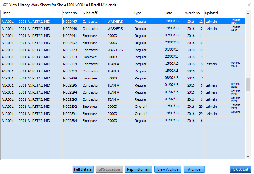Screen dimensions: 254x174
Task: Select sheet number M002409
Action: click(x=70, y=78)
